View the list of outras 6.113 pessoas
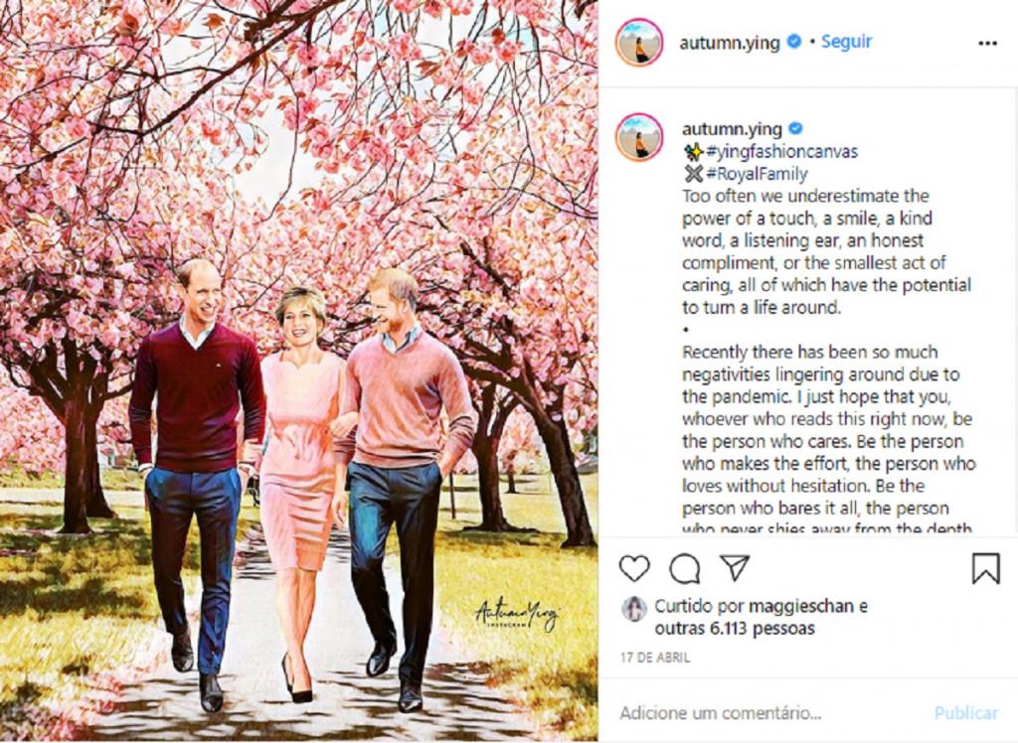The image size is (1018, 743). [735, 628]
